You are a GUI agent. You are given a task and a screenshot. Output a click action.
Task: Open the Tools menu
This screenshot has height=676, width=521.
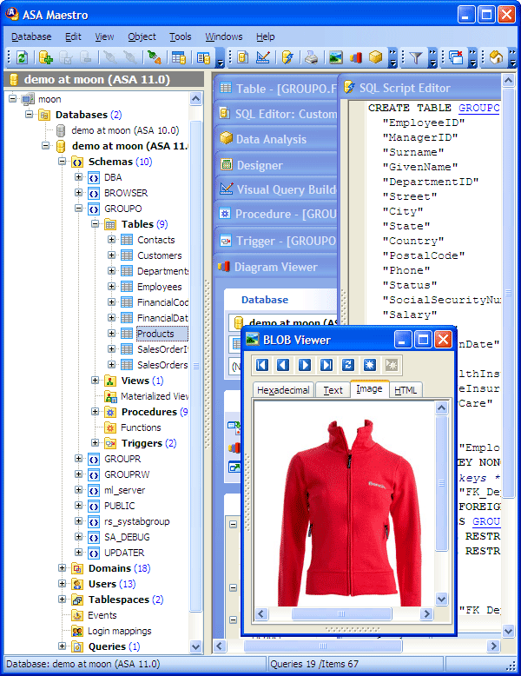[181, 36]
